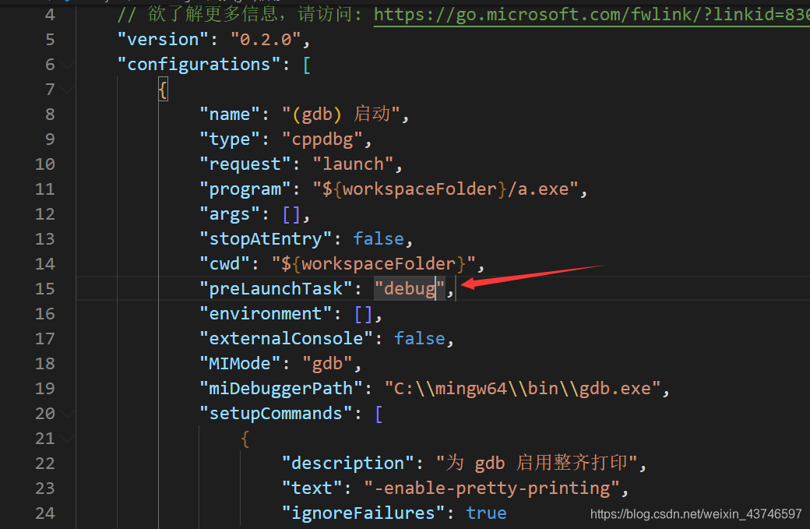Click the "ignoreFailures" key
Image resolution: width=810 pixels, height=529 pixels.
click(x=363, y=513)
